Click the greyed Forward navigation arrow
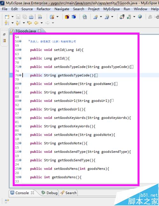 pyautogui.click(x=47, y=23)
